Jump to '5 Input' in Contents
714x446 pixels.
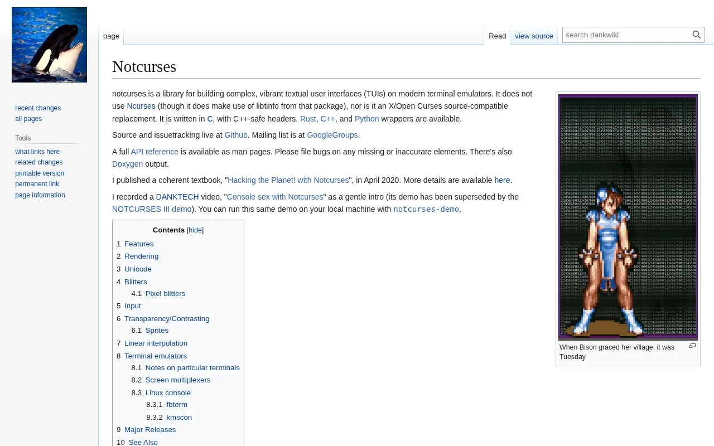(129, 306)
